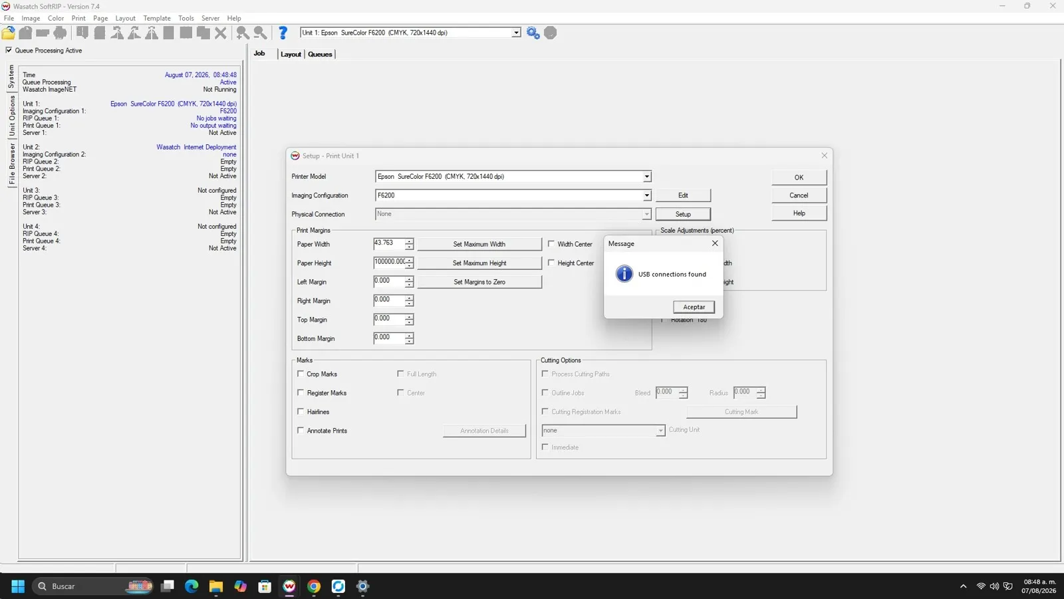Click the Paper Height input field
Screen dimensions: 1064x599
point(390,263)
